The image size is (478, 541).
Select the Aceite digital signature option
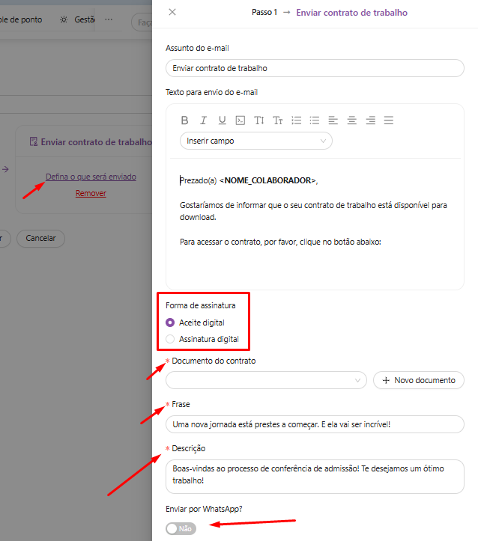[170, 323]
